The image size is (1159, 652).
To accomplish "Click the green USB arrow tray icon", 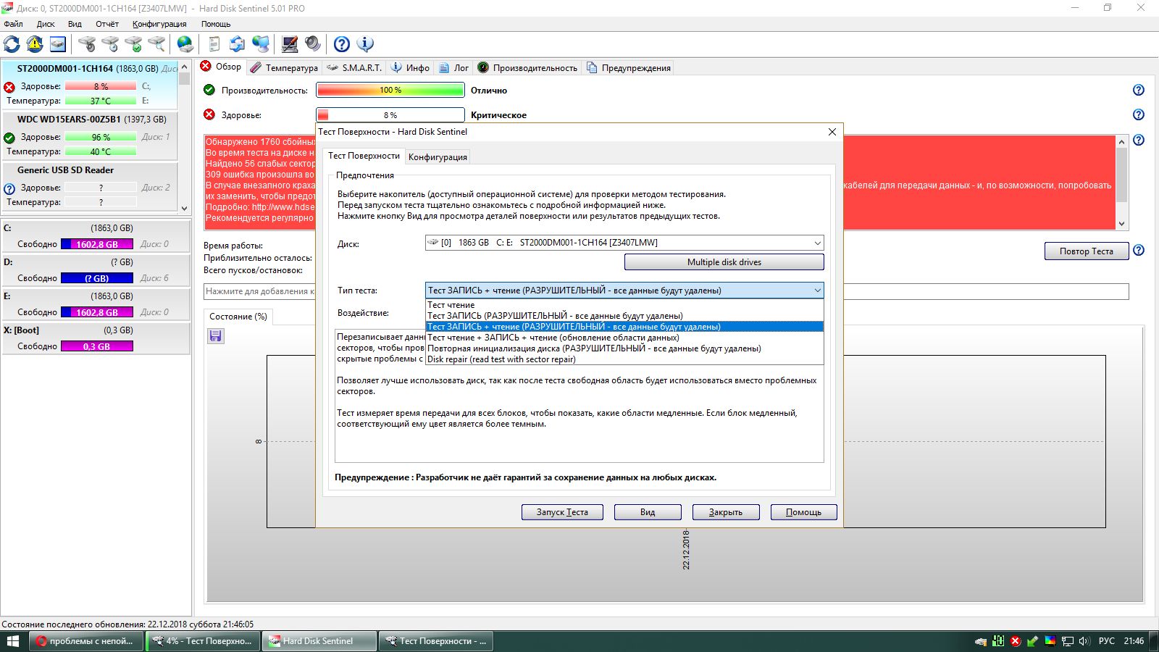I will click(x=1033, y=641).
